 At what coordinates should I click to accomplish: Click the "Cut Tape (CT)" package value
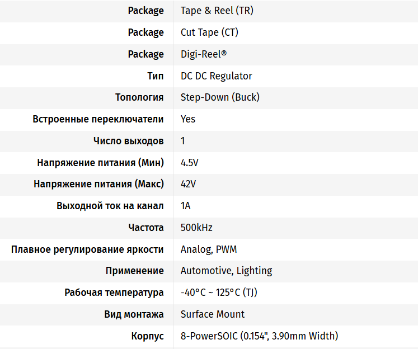click(x=209, y=32)
